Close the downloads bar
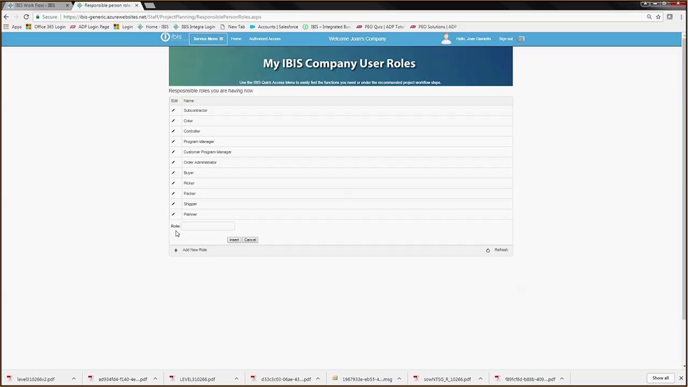688x387 pixels. [681, 379]
